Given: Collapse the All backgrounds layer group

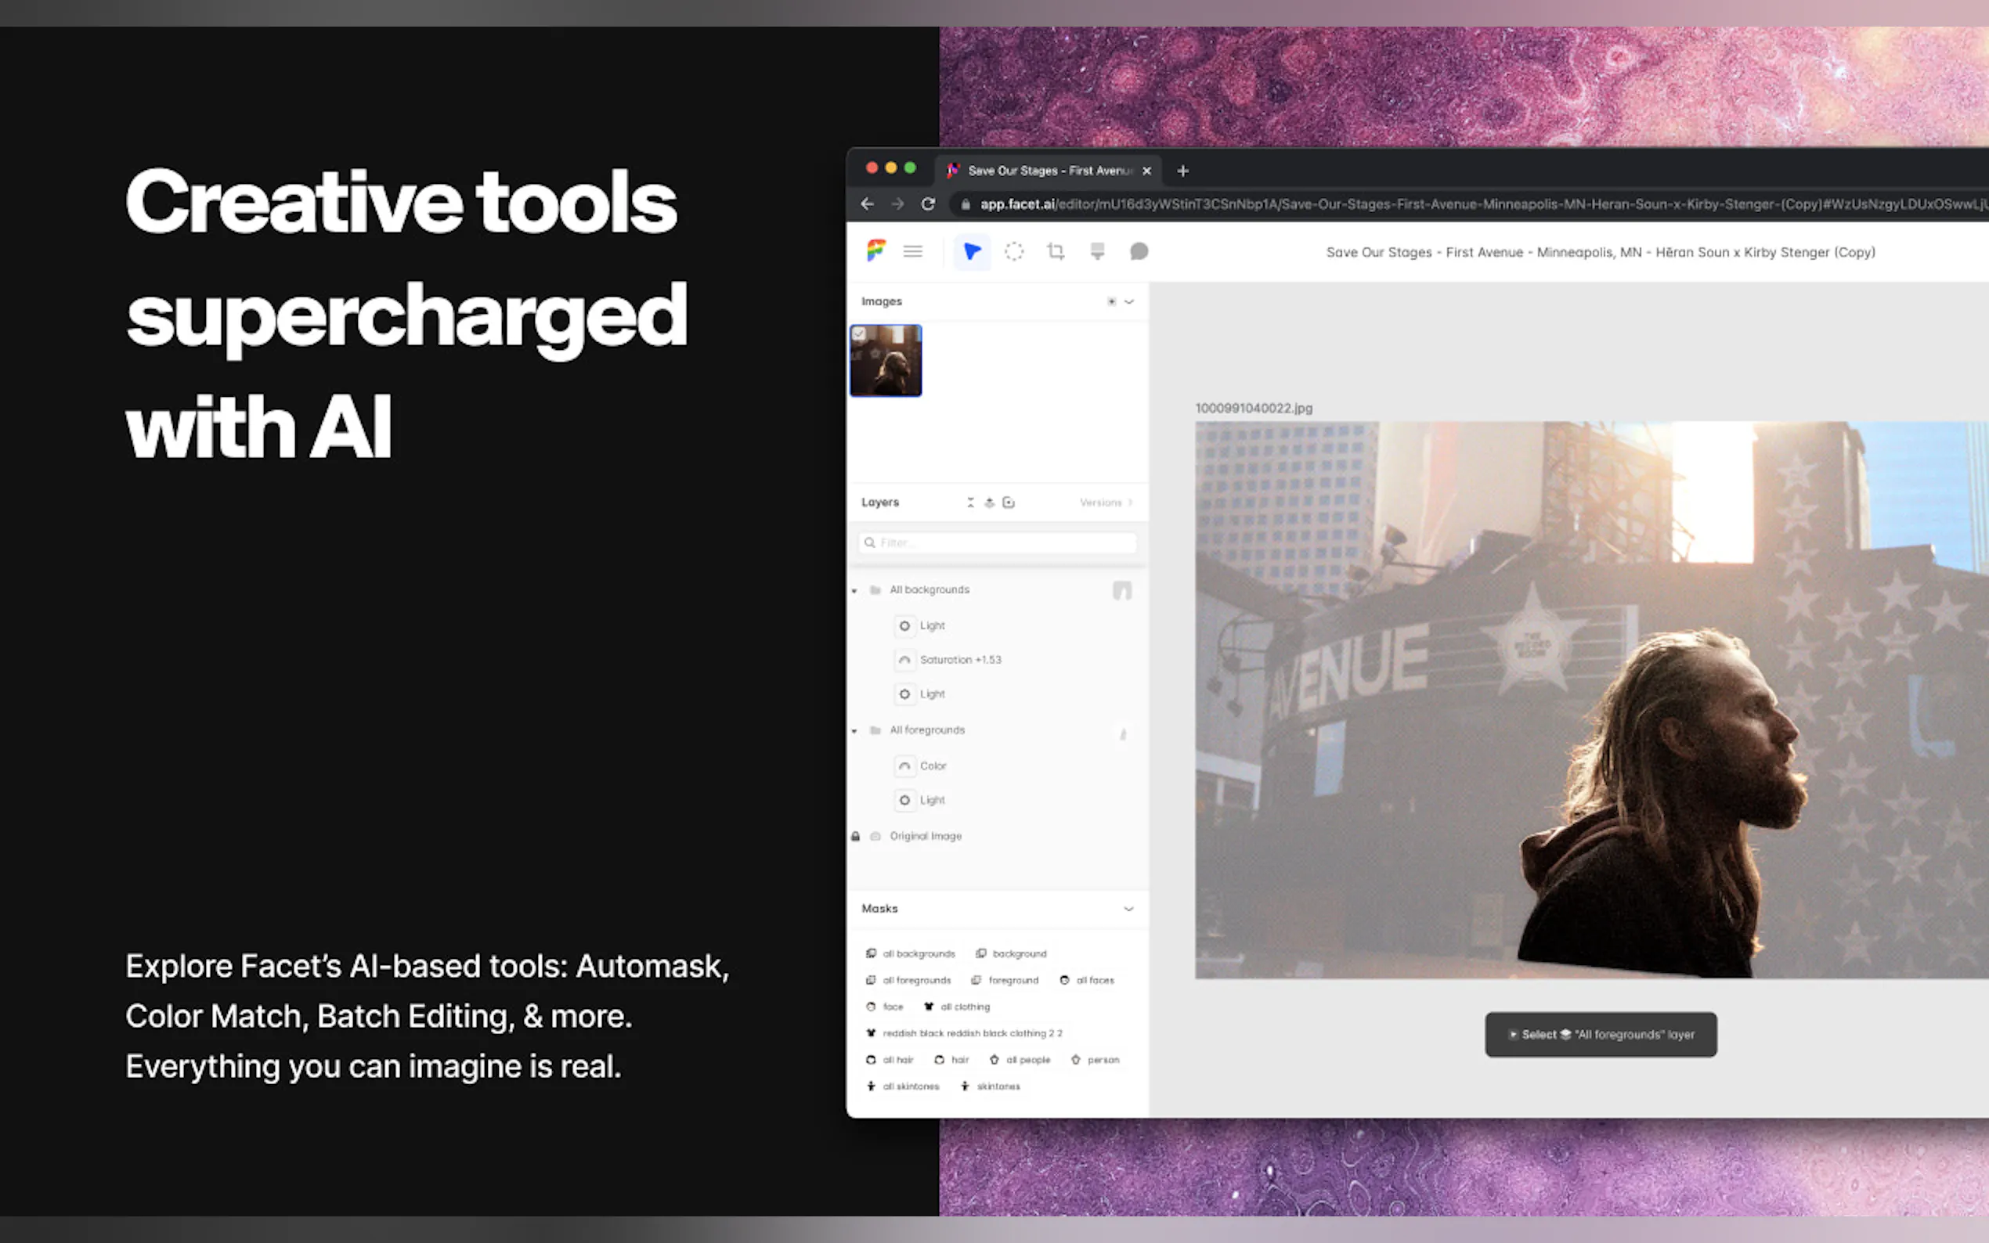Looking at the screenshot, I should pos(854,590).
